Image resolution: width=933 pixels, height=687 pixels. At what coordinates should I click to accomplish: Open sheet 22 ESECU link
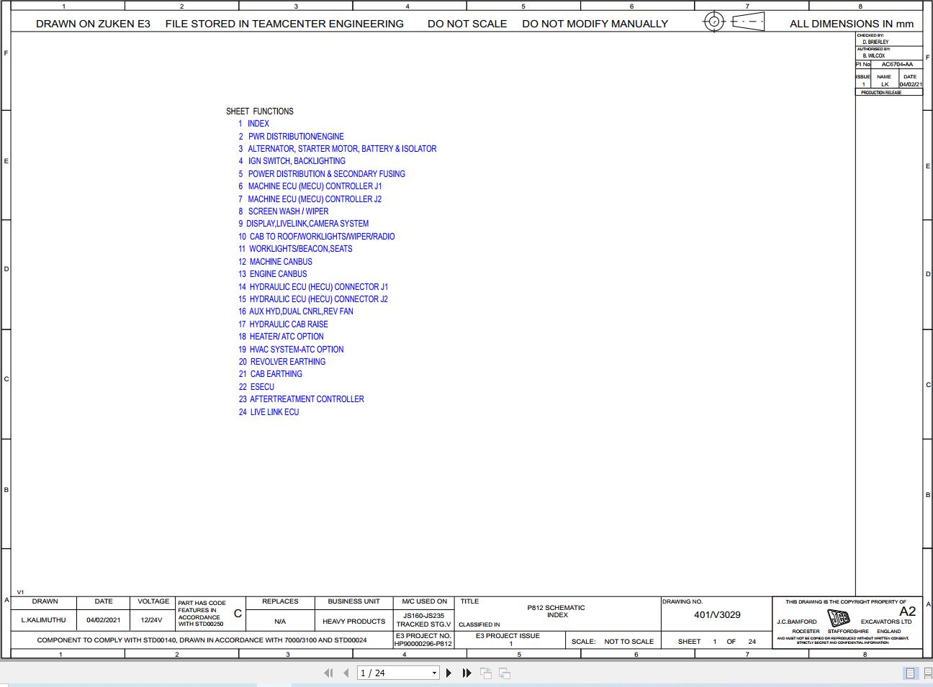(256, 387)
